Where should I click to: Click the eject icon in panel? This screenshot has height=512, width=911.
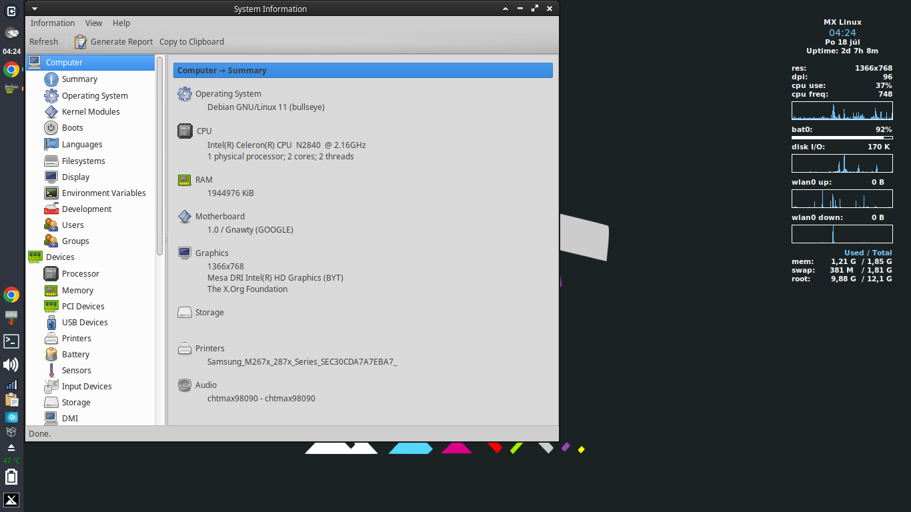coord(11,448)
